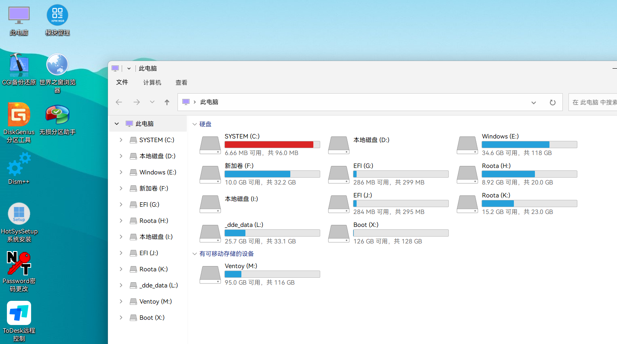Launch HotSysSetup系统安装 desktop icon
Screen dimensions: 617x344
pyautogui.click(x=19, y=222)
